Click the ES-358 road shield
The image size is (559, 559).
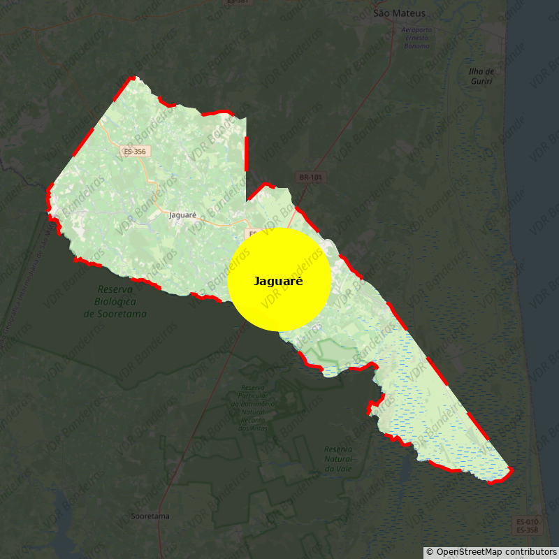[x=527, y=530]
